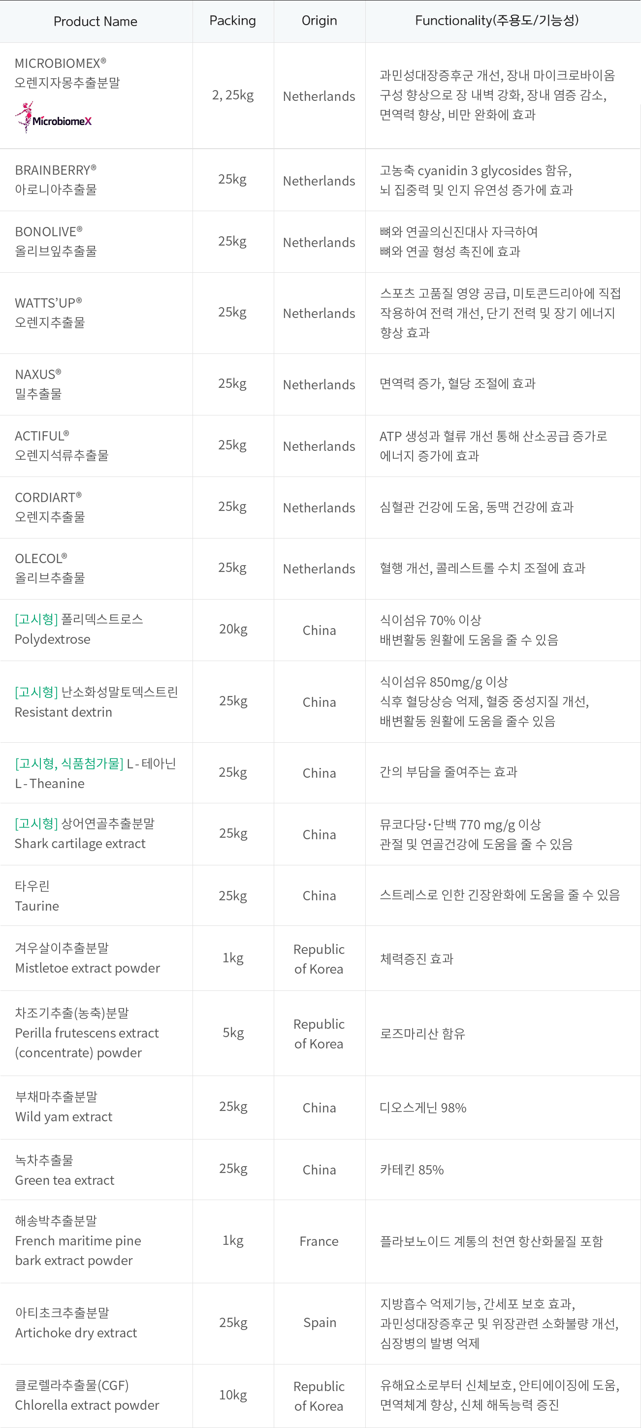Click the Origin column header
The width and height of the screenshot is (641, 1428).
click(319, 21)
